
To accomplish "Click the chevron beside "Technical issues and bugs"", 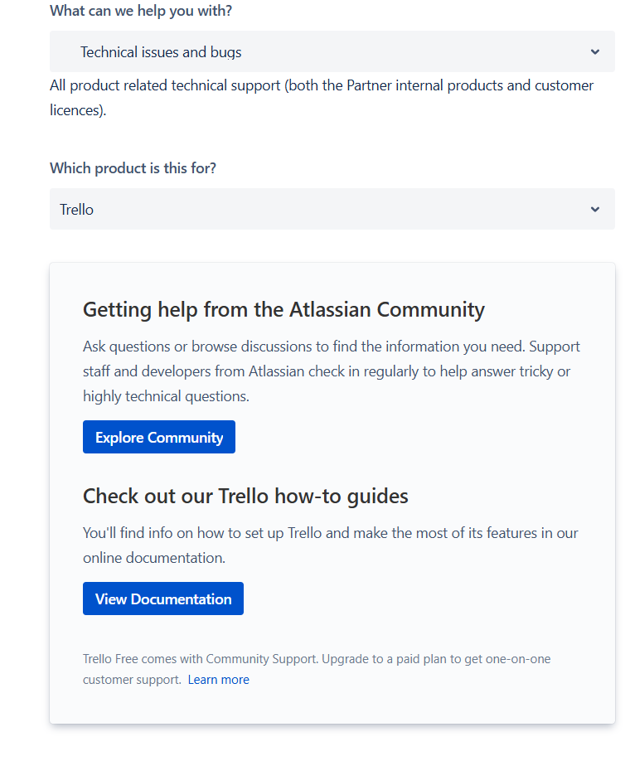I will coord(594,51).
